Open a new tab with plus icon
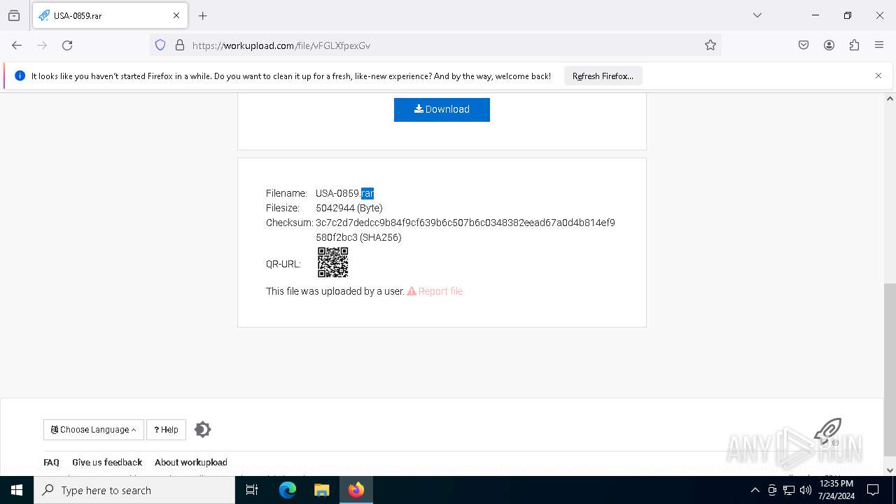This screenshot has height=504, width=896. (x=203, y=15)
